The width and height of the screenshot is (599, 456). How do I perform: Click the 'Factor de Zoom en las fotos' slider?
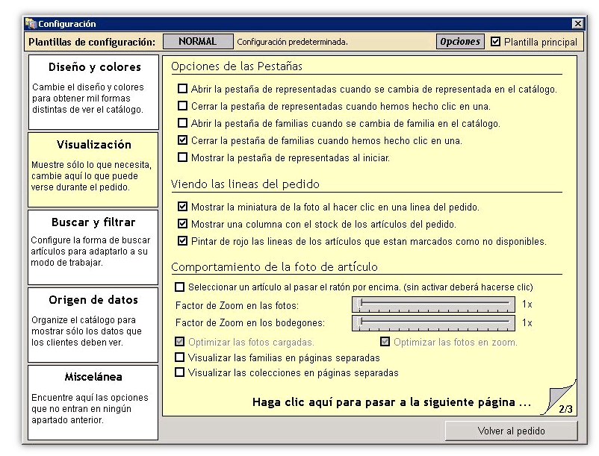(x=433, y=304)
